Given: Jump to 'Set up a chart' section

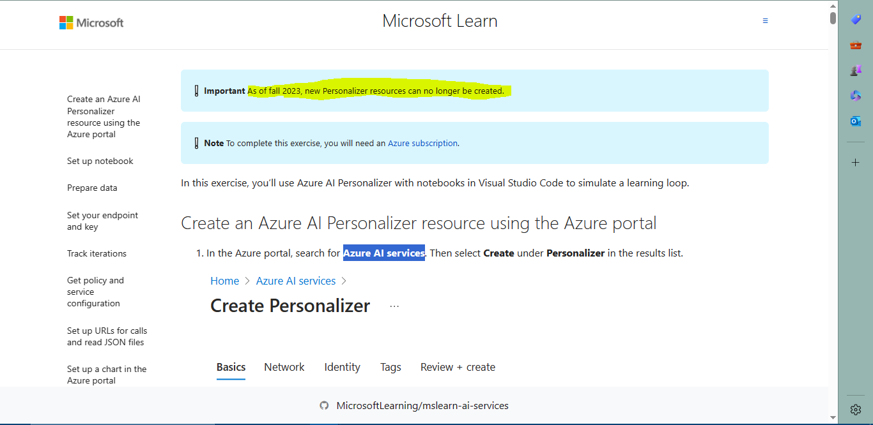Looking at the screenshot, I should (x=107, y=375).
